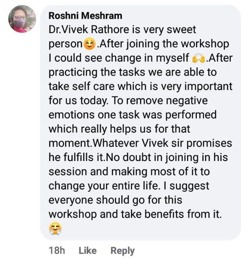Click Roshni Meshram's profile picture

tap(22, 19)
